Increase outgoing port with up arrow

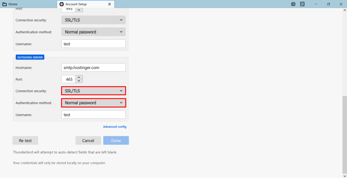[x=79, y=77]
